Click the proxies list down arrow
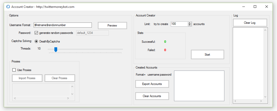Image resolution: width=277 pixels, height=111 pixels. pos(72,94)
